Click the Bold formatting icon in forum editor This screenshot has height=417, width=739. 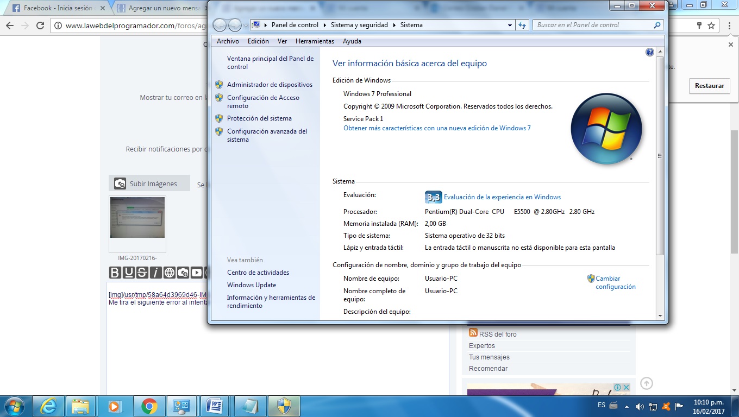click(115, 273)
